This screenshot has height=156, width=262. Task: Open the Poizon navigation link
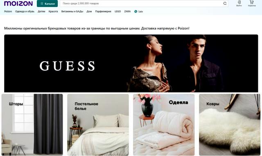pyautogui.click(x=8, y=11)
